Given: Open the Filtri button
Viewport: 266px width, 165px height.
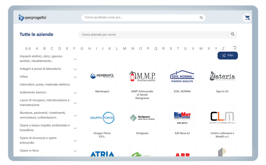Looking at the screenshot, I should [228, 55].
